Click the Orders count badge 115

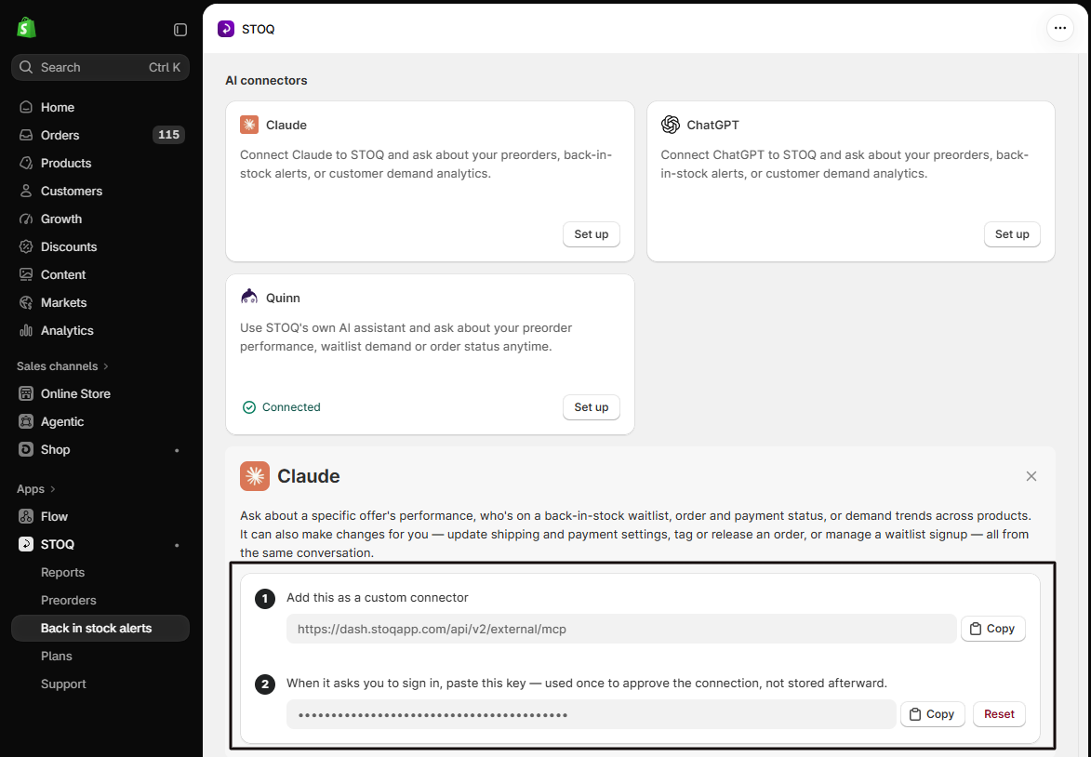(x=168, y=135)
